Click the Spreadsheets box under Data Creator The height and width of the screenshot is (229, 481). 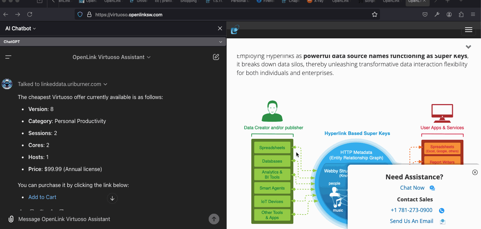point(272,148)
